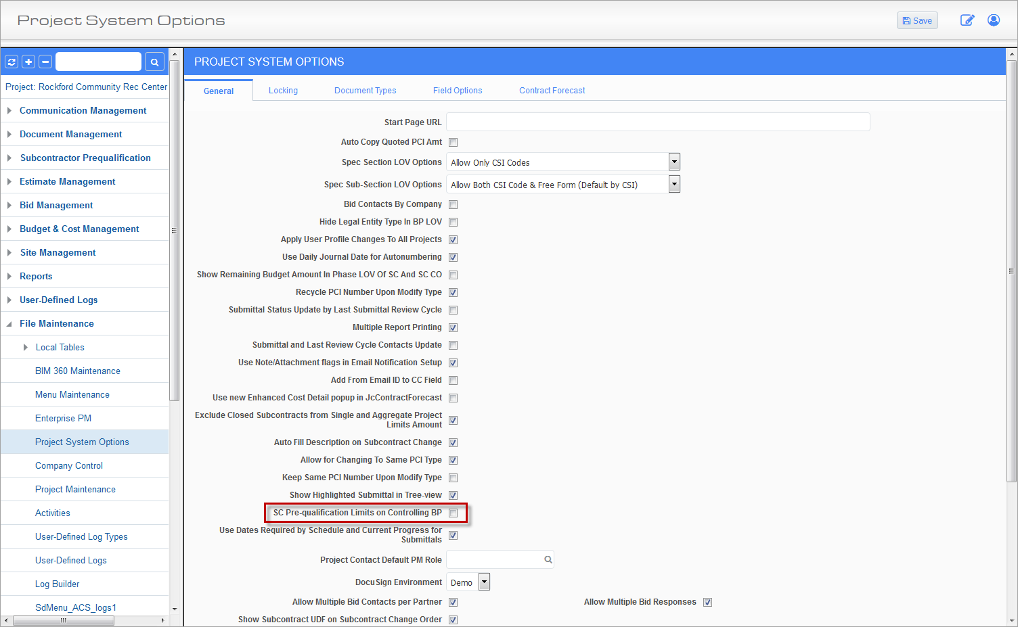This screenshot has width=1018, height=627.
Task: Uncheck Multiple Report Printing checkbox
Action: (x=453, y=328)
